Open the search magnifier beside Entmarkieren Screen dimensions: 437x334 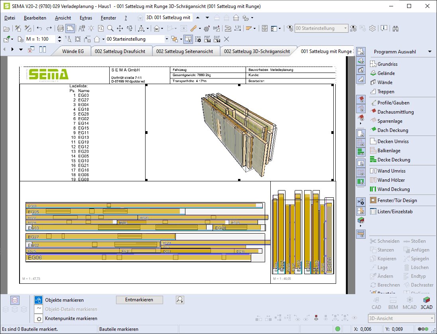[x=180, y=300]
